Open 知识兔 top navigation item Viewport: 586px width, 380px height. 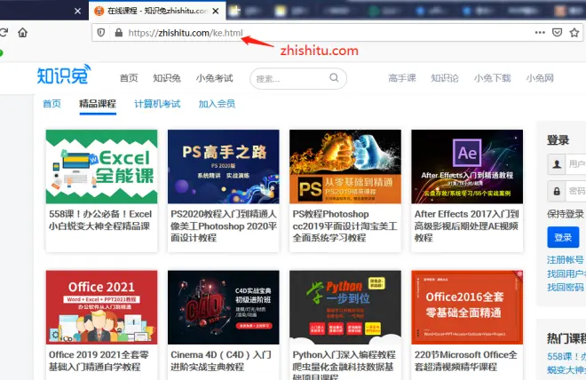point(167,78)
